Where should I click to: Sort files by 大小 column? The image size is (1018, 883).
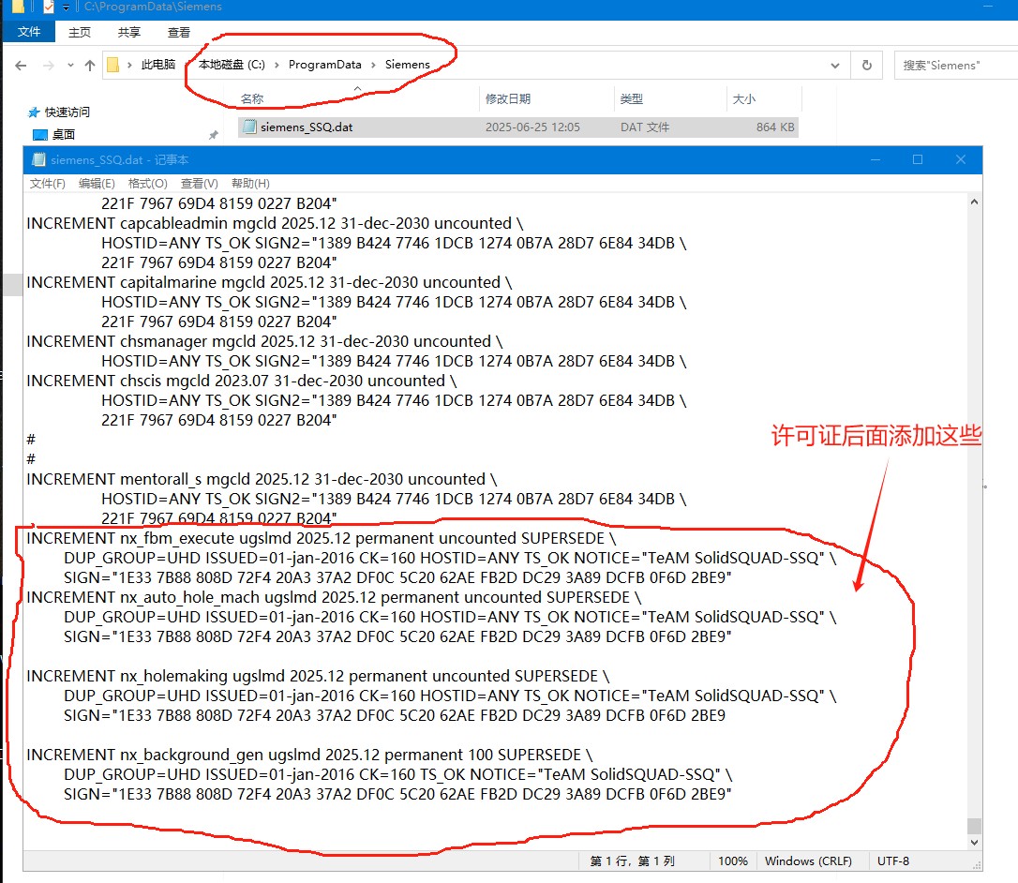(x=744, y=98)
